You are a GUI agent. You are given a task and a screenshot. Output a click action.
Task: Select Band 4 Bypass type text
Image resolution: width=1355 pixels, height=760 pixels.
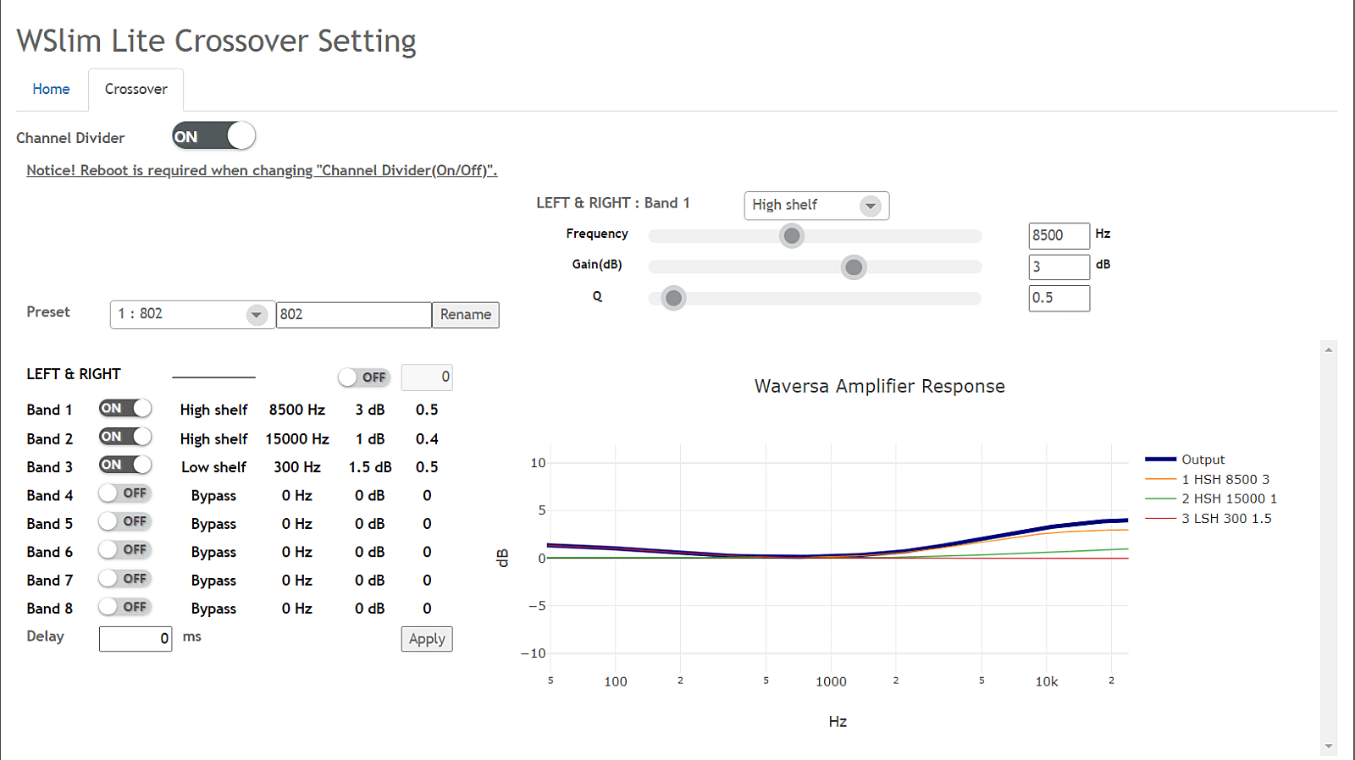pos(213,496)
